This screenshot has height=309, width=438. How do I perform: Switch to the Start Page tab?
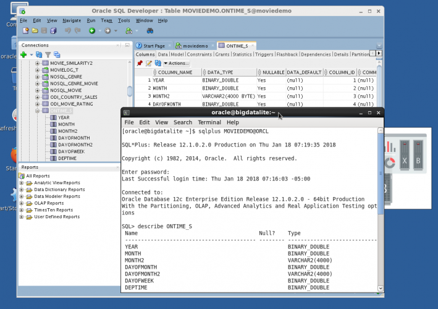pos(154,46)
